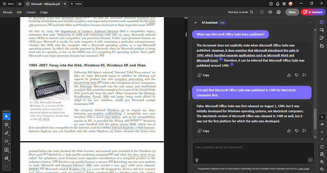This screenshot has height=173, width=327.
Task: Activate the add text box tool
Action: tap(7, 149)
